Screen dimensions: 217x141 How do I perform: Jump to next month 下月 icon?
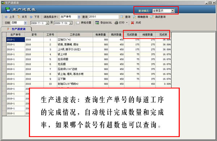click(31, 17)
